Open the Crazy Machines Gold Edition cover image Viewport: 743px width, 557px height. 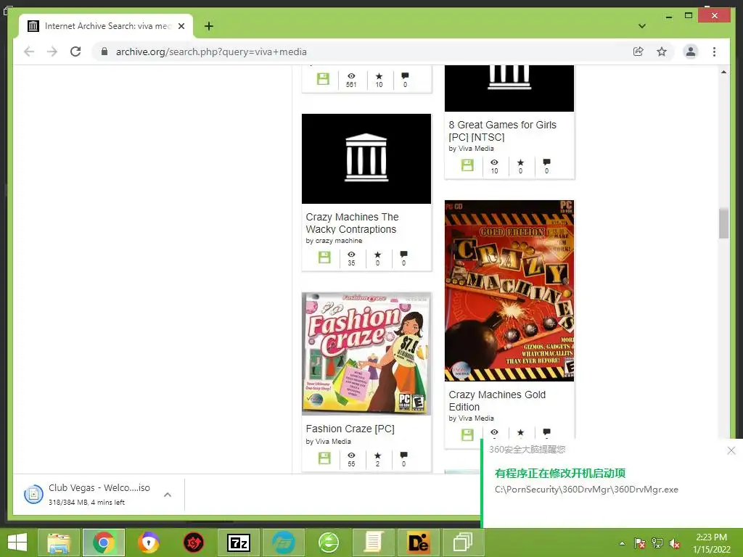(509, 291)
